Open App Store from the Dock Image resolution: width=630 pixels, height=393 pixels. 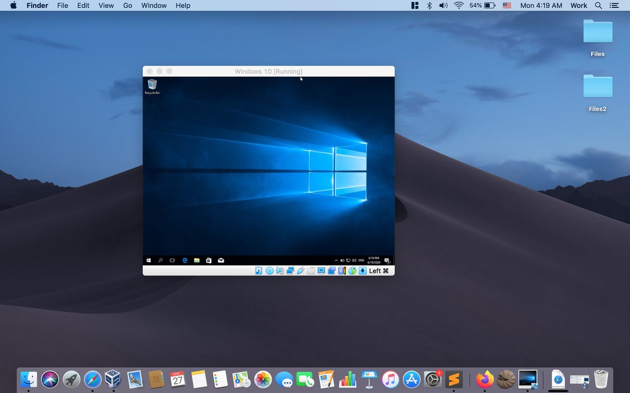click(x=412, y=379)
